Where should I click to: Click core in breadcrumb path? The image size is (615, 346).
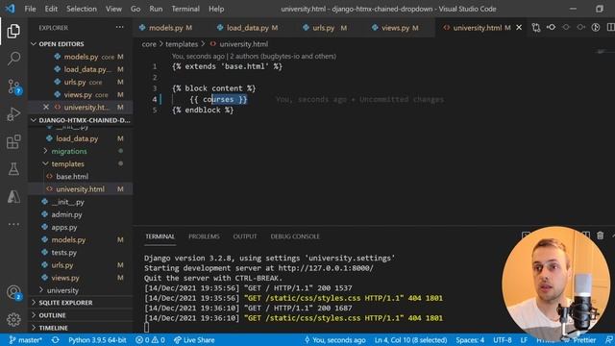click(149, 44)
